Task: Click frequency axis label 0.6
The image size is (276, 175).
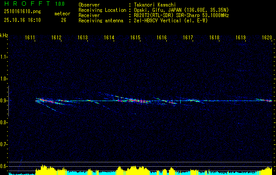Action: pos(4,166)
